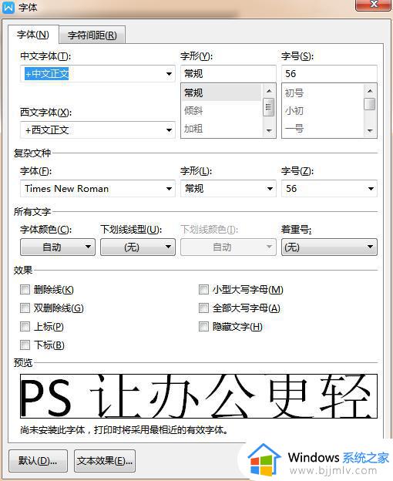Viewport: 393px width, 481px height.
Task: Click the 字形 list scrollbar thumb
Action: [x=268, y=107]
